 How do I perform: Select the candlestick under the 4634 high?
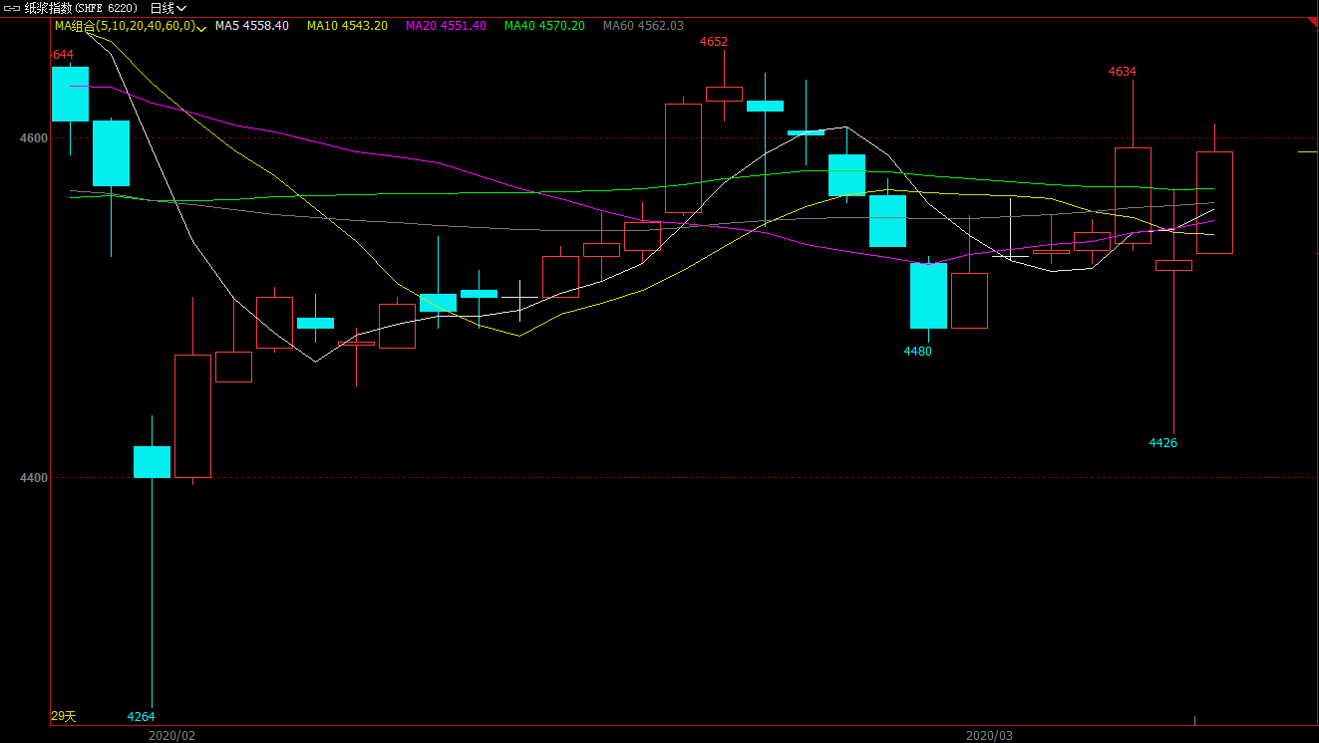click(x=1133, y=195)
